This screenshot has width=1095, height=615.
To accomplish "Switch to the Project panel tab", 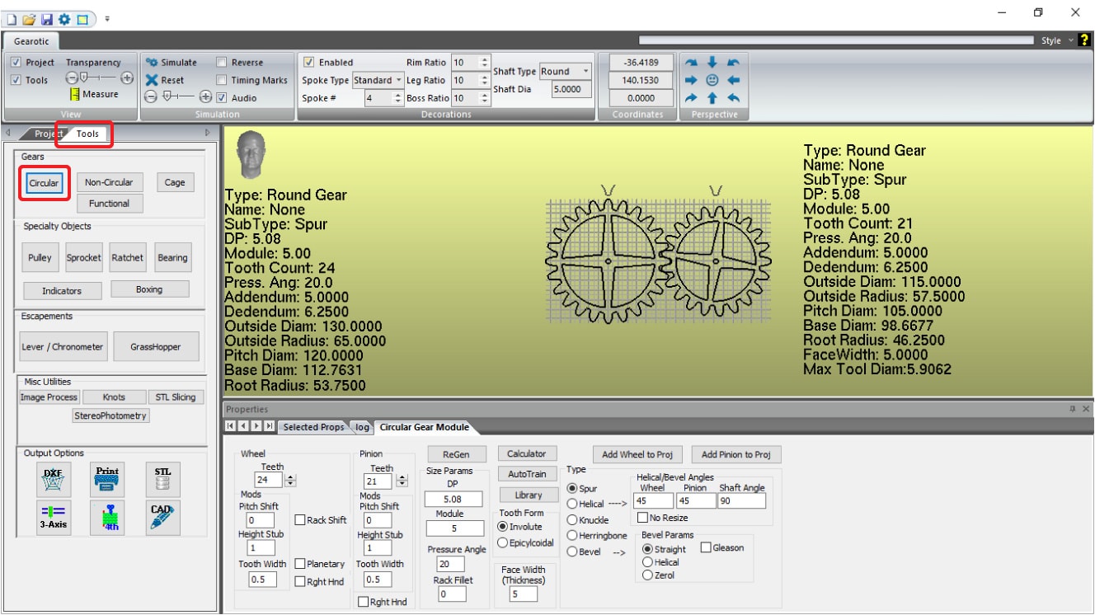I will [x=48, y=134].
